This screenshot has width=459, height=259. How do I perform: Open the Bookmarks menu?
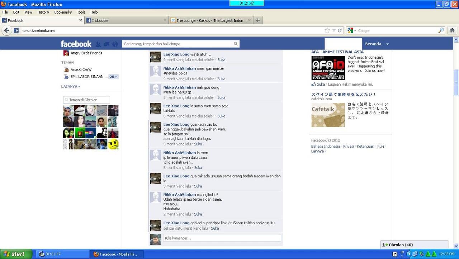pos(63,12)
